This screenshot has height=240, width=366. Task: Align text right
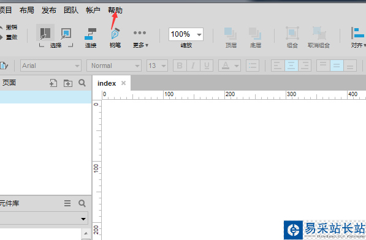pyautogui.click(x=305, y=66)
